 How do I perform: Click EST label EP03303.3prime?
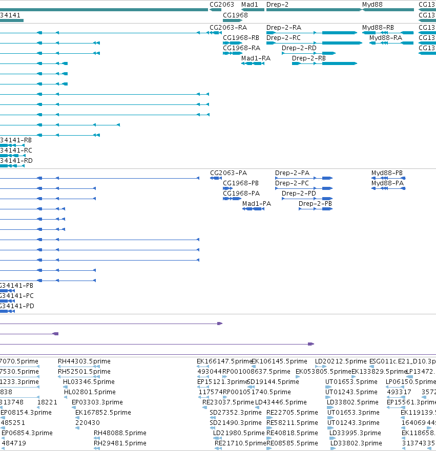pyautogui.click(x=97, y=402)
